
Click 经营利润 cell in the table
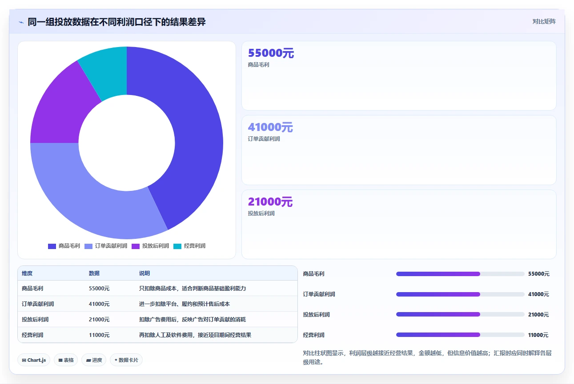pos(32,335)
